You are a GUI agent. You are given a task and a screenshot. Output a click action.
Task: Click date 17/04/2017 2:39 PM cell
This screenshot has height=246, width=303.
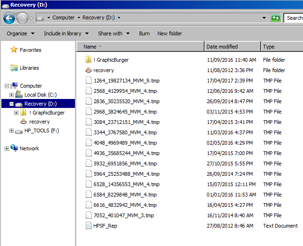pos(230,81)
